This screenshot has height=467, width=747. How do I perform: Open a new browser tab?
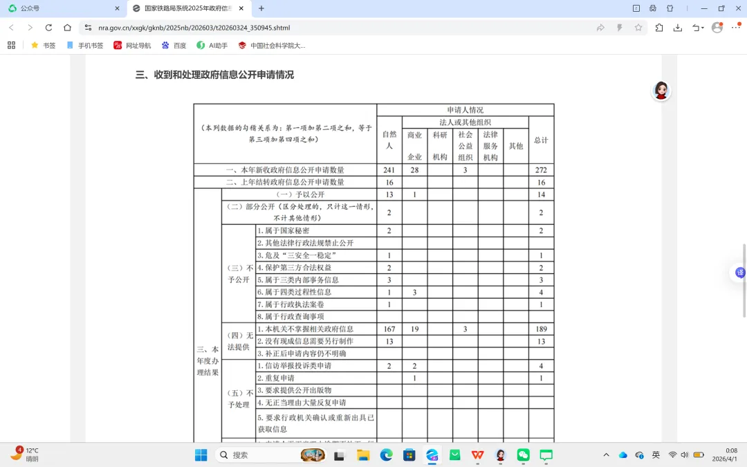tap(261, 8)
